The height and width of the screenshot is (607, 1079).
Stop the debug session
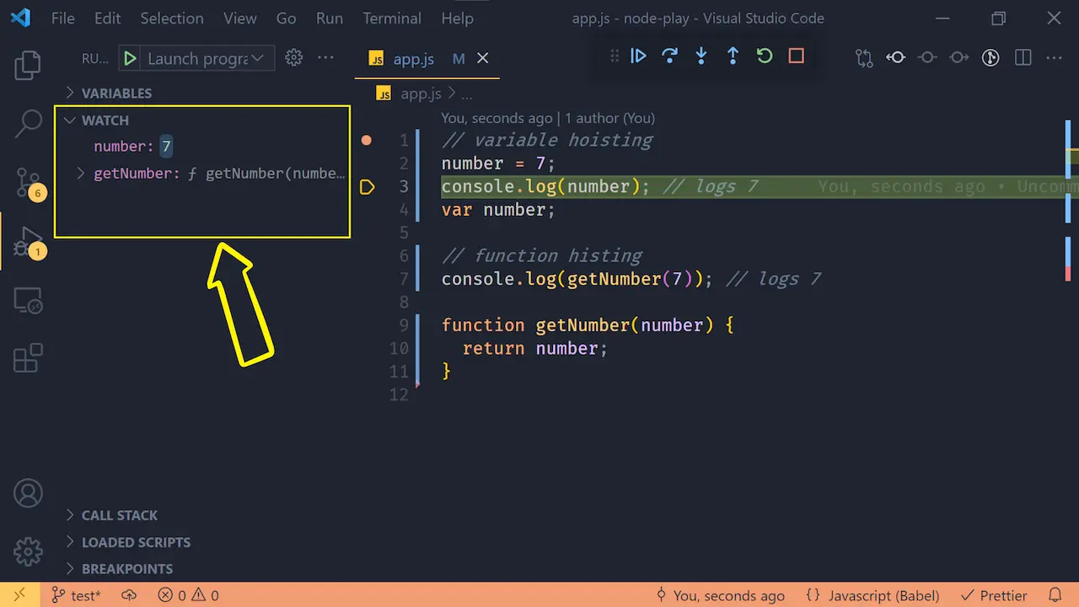796,56
